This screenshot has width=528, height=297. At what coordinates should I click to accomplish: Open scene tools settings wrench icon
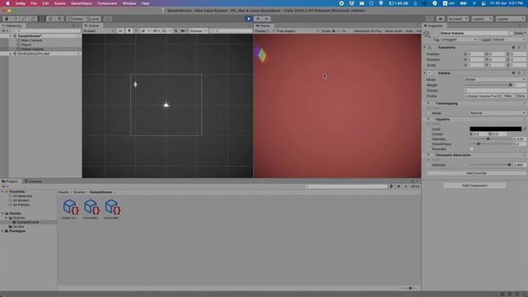(x=176, y=31)
